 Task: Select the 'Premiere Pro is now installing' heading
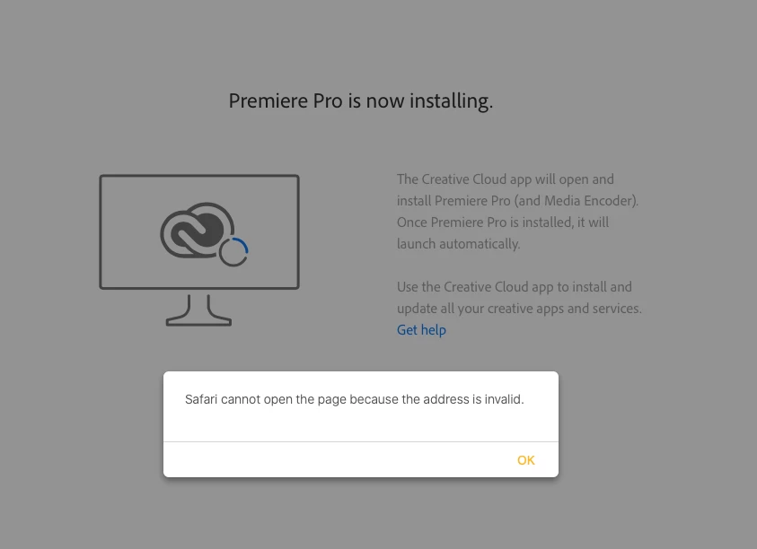[x=361, y=101]
